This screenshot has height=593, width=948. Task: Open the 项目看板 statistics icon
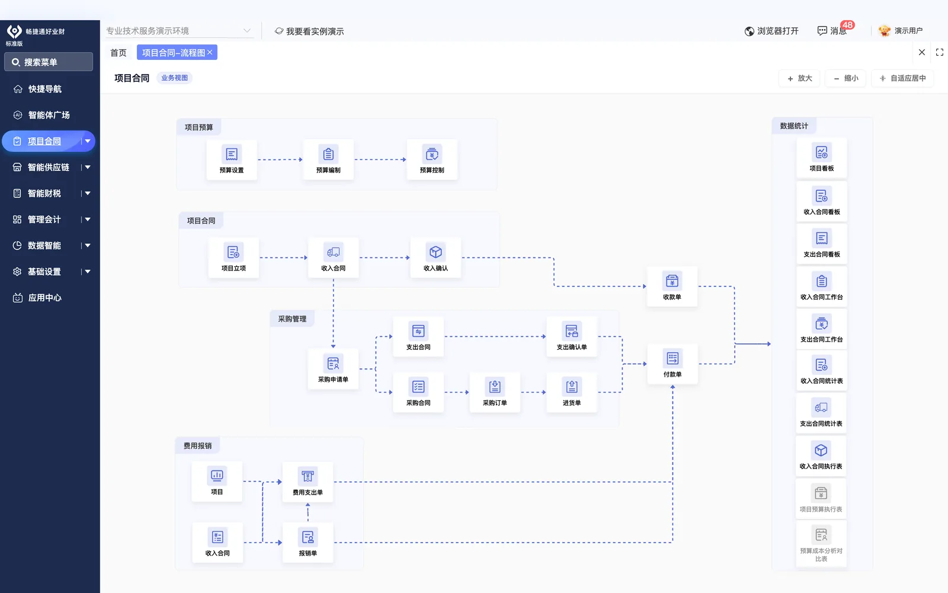pos(821,152)
